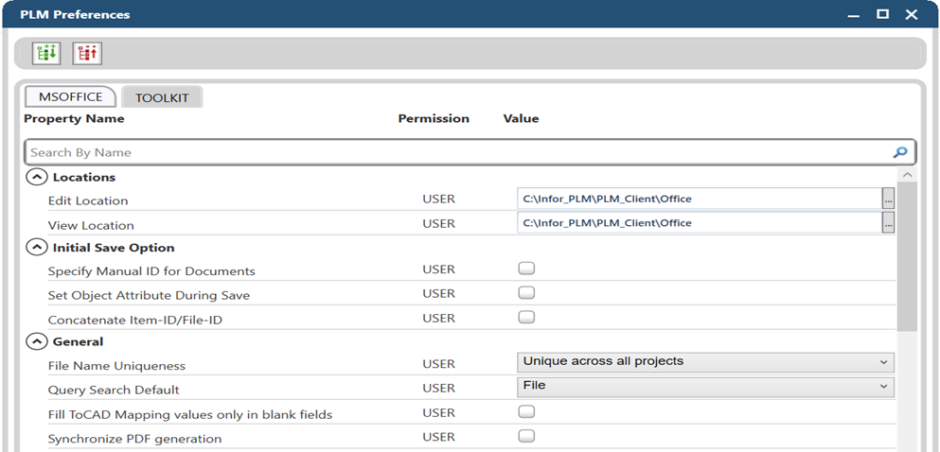
Task: Minimize the PLM Preferences window
Action: point(853,14)
